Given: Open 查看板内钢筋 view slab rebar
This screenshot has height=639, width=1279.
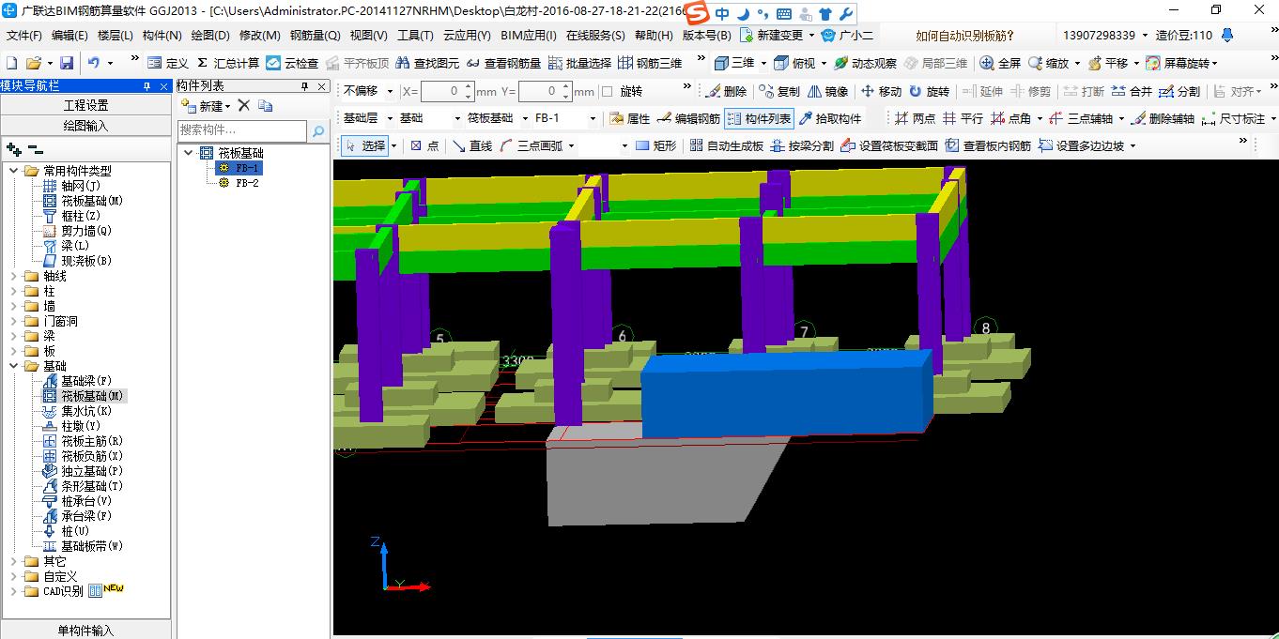Looking at the screenshot, I should click(x=988, y=145).
